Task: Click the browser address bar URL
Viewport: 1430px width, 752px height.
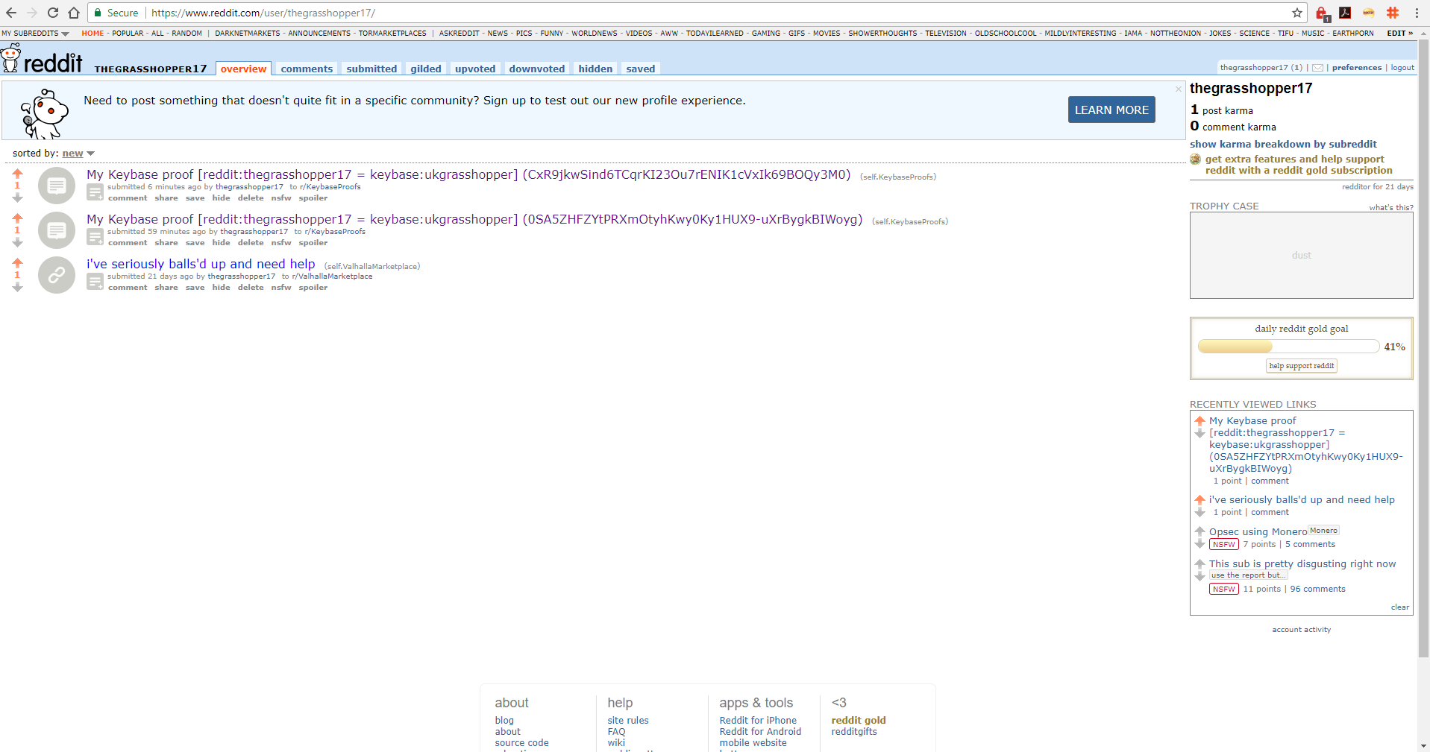Action: 263,13
